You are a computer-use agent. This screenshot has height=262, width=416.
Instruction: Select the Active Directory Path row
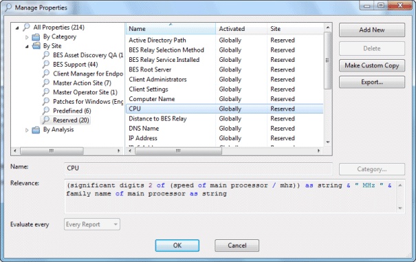click(x=224, y=41)
